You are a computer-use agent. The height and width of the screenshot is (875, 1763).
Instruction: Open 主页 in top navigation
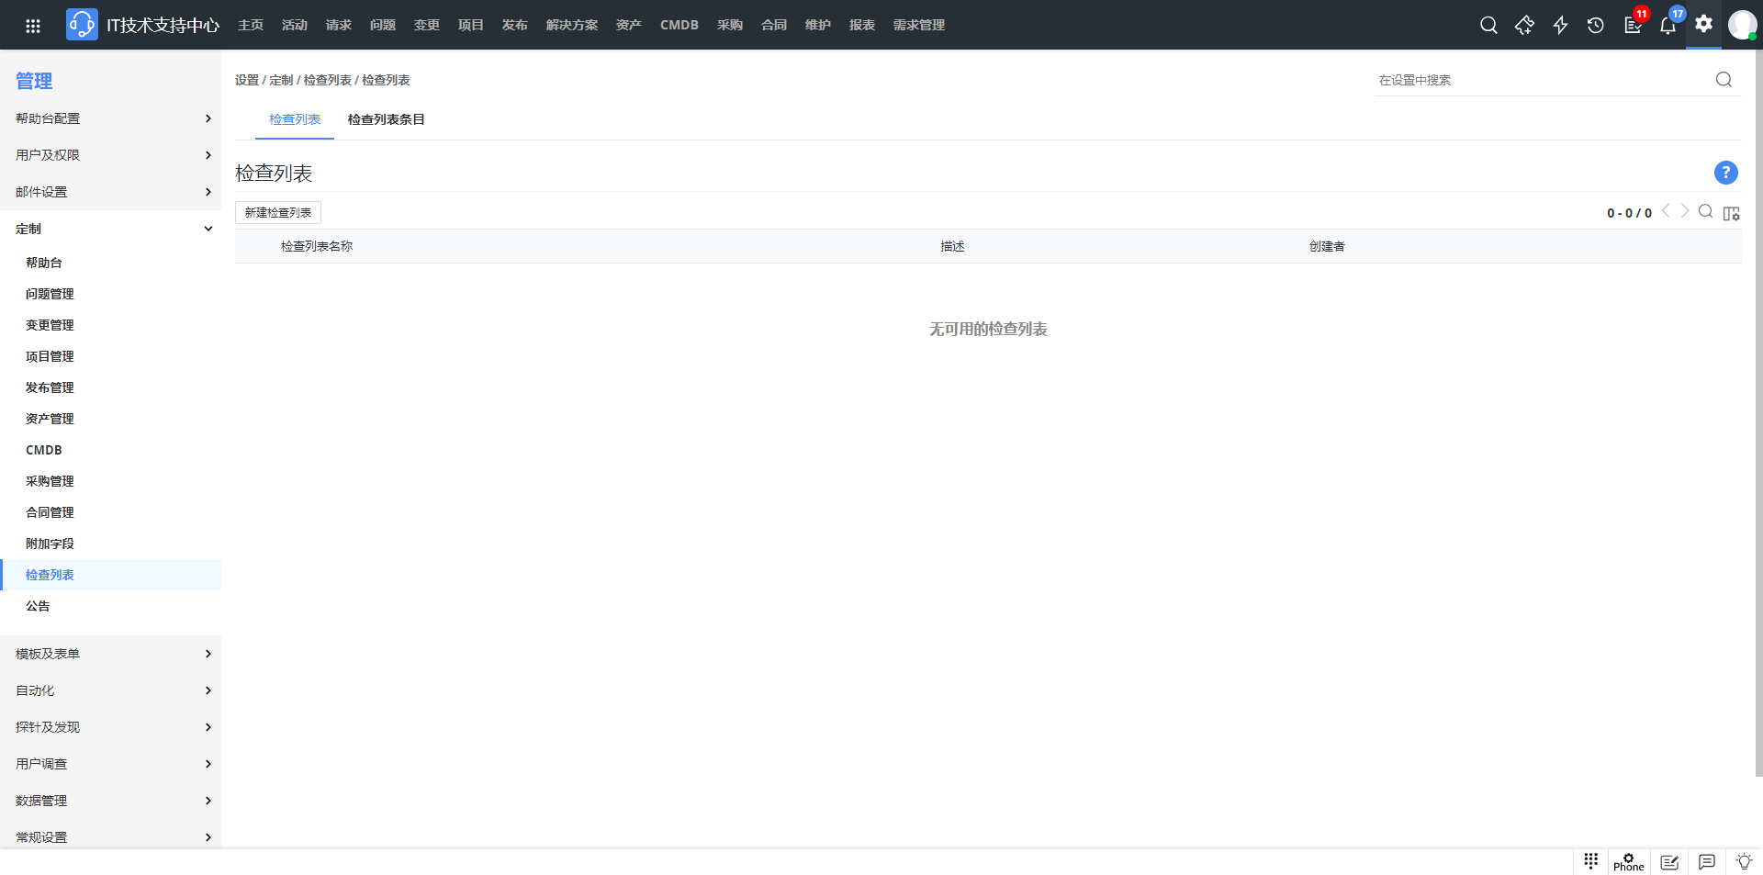point(251,25)
